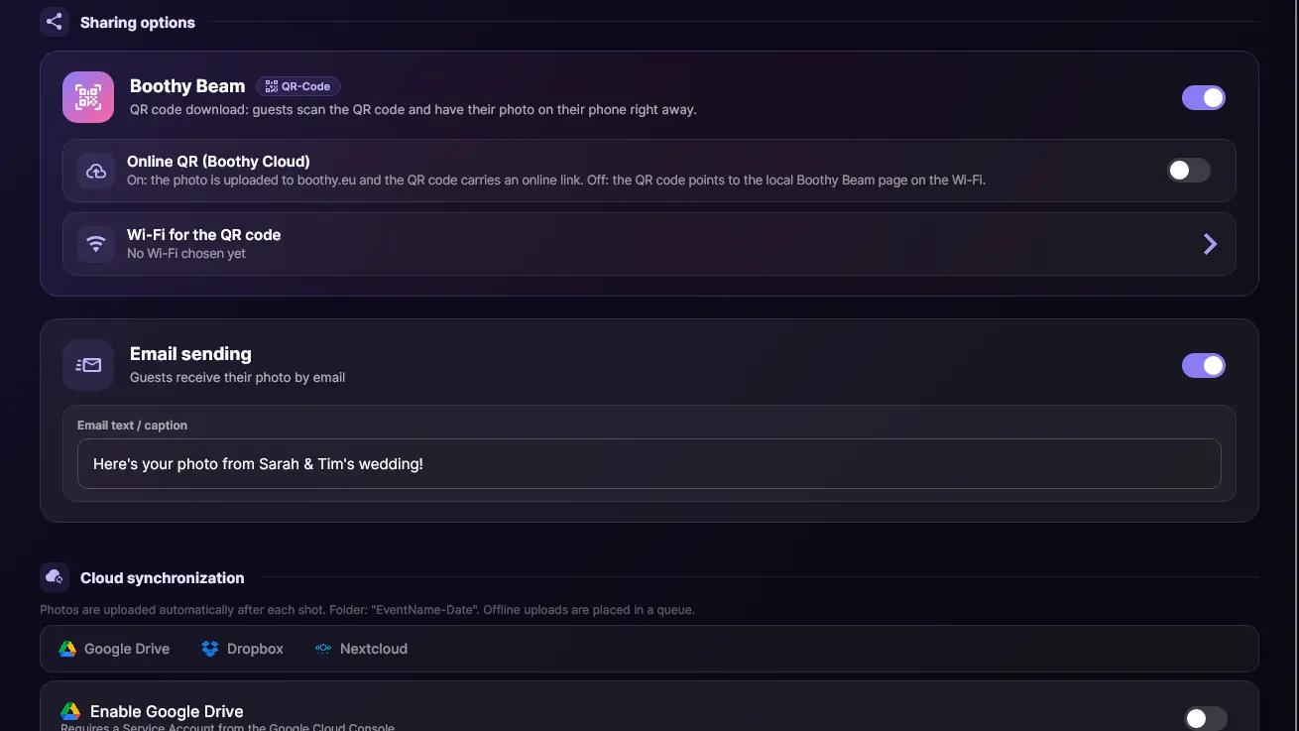1299x731 pixels.
Task: Open the Wi-Fi for the QR code row
Action: tap(649, 244)
